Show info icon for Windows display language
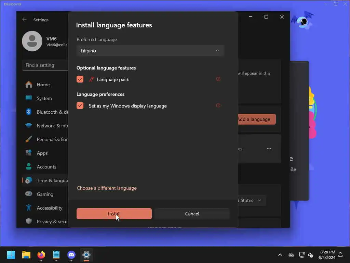Image resolution: width=350 pixels, height=263 pixels. 218,105
